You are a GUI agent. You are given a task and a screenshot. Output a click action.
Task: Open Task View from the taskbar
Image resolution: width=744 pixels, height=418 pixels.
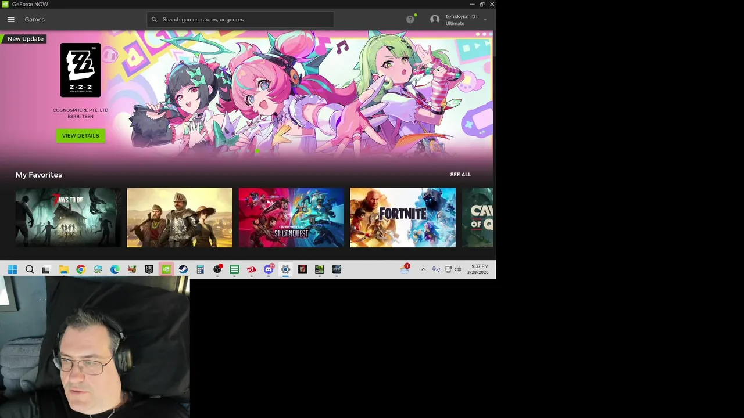[46, 269]
